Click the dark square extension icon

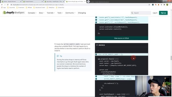153,5
